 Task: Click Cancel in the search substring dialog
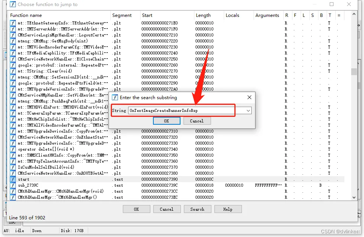click(197, 121)
